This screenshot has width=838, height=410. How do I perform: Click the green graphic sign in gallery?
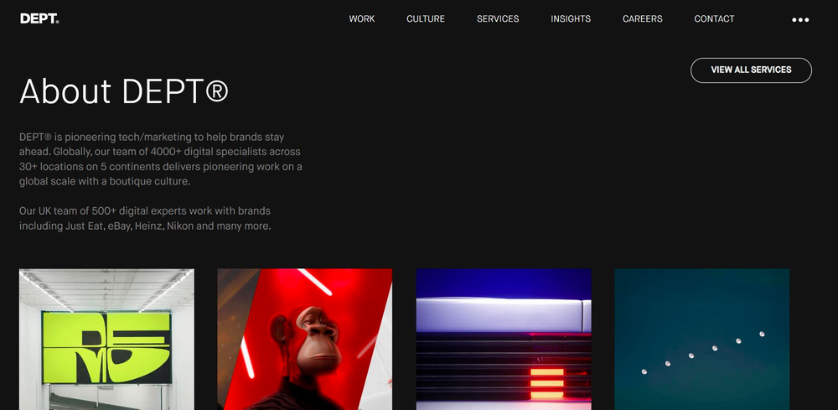107,347
